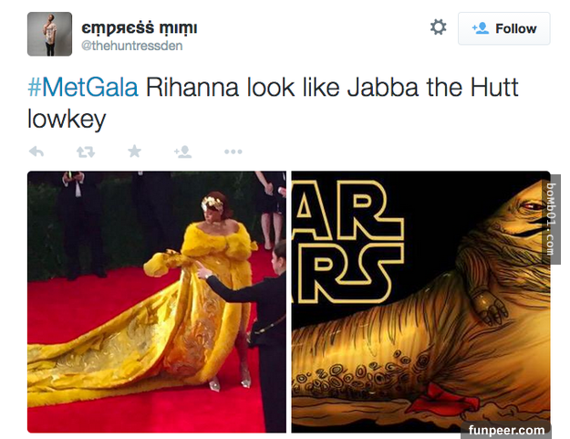Favorite the tweet with the star icon
570x439 pixels.
pos(134,151)
